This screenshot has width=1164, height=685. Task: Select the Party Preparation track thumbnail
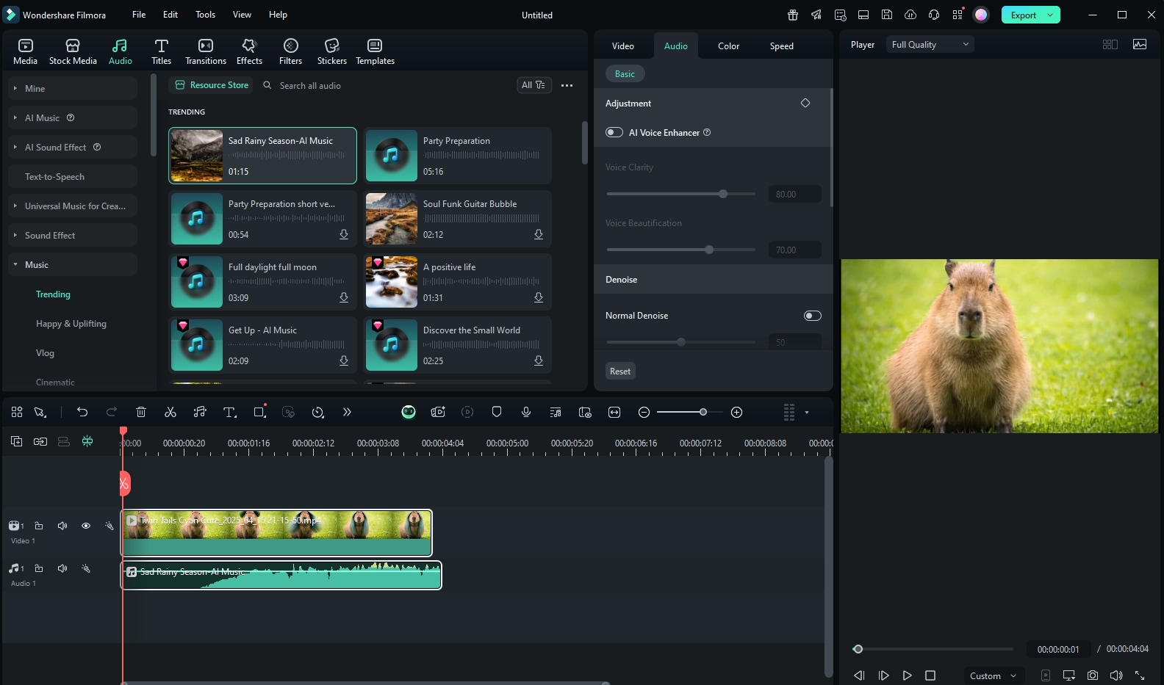[x=392, y=156]
